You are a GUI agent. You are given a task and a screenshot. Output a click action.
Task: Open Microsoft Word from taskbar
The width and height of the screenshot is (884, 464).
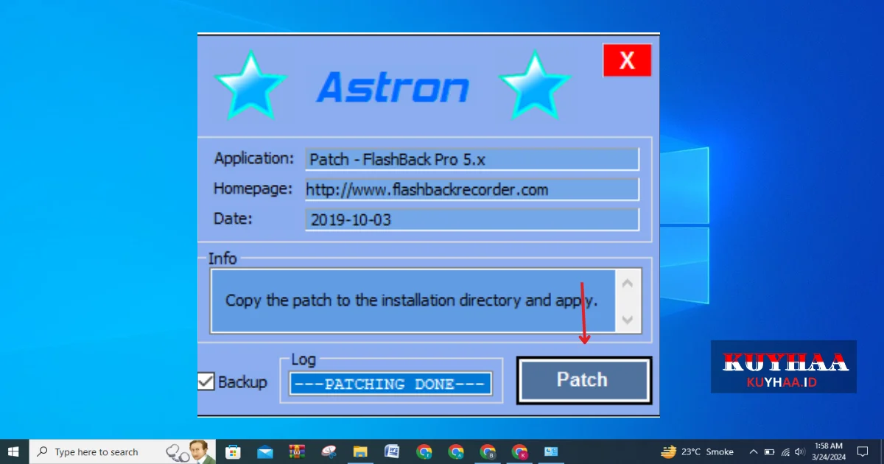pyautogui.click(x=392, y=451)
